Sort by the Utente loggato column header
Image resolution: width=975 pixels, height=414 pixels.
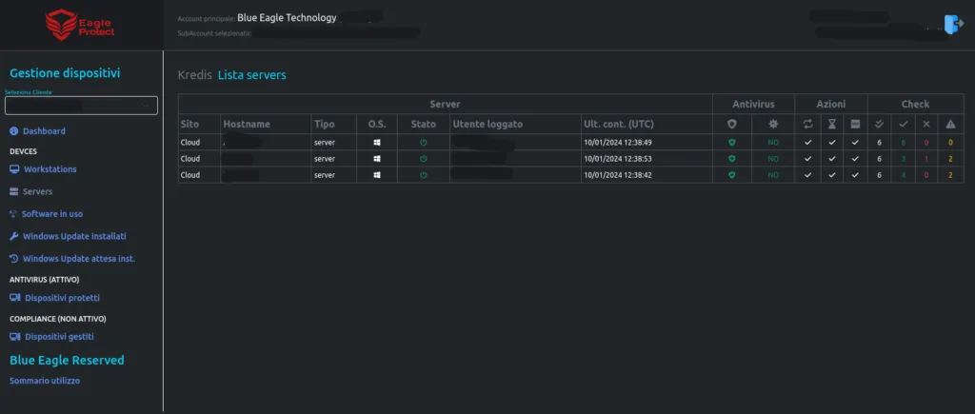click(x=487, y=125)
